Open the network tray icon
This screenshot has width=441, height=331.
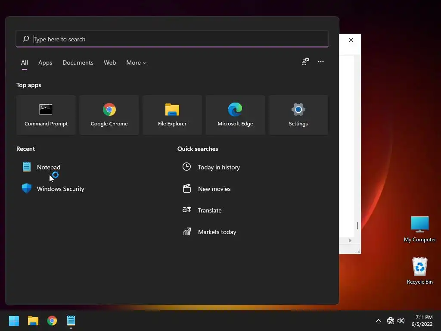tap(390, 321)
